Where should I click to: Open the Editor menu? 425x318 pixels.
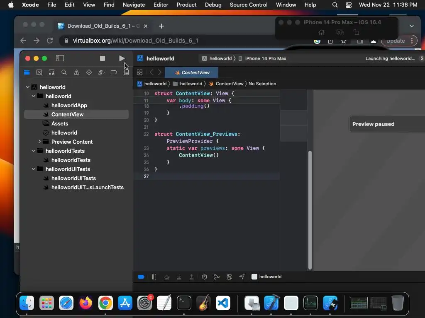pos(161,5)
